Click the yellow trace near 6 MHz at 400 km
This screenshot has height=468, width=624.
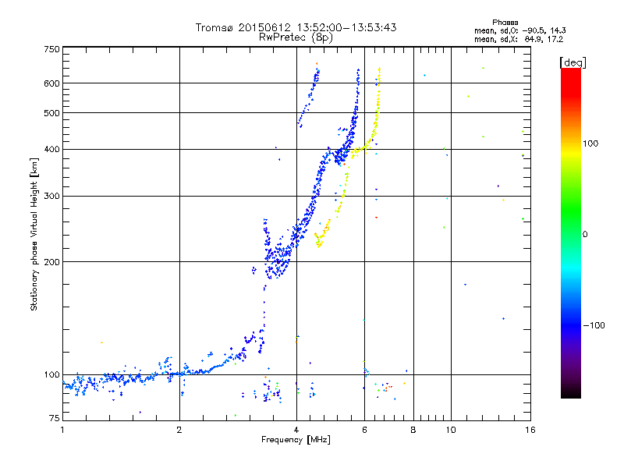(x=361, y=150)
